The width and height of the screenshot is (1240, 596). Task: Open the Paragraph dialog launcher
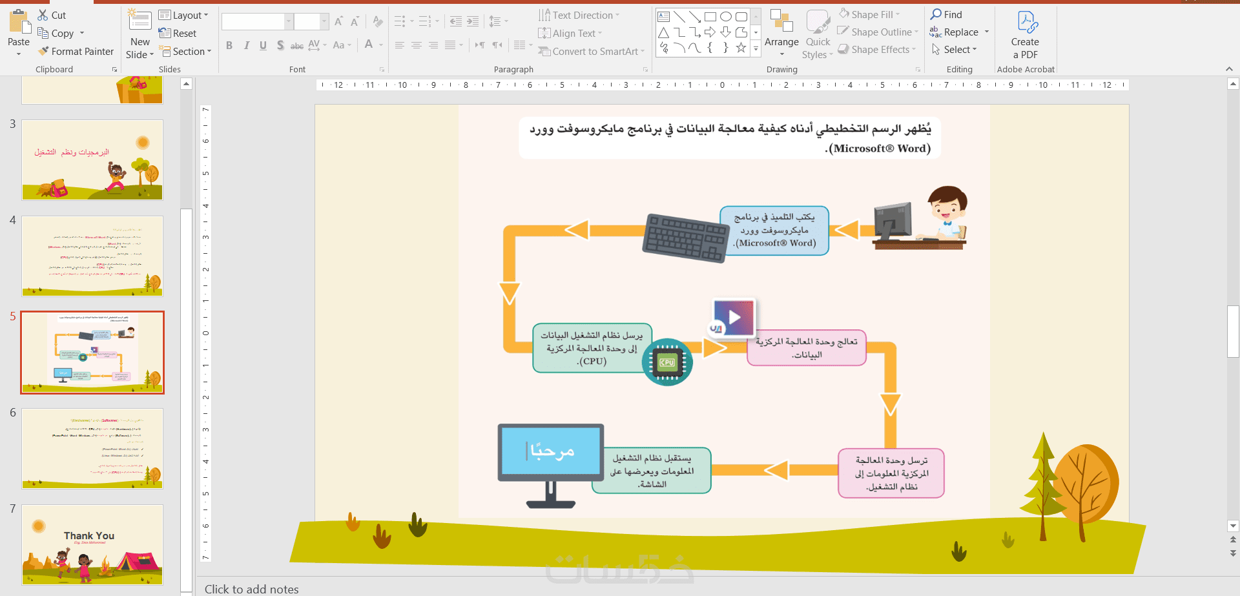(645, 70)
